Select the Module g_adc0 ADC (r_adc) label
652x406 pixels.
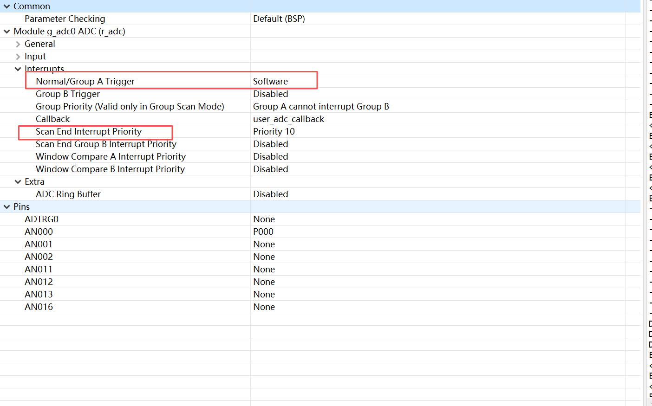pyautogui.click(x=70, y=32)
